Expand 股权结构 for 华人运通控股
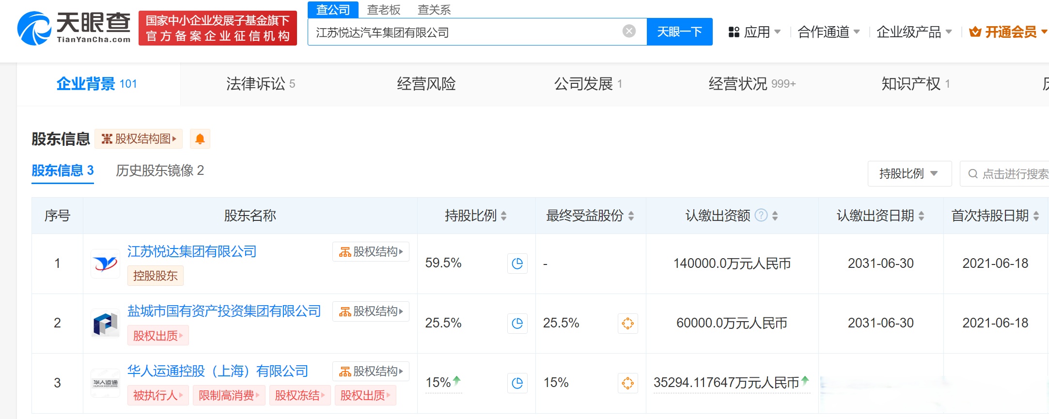Viewport: 1049px width, 419px height. [x=371, y=372]
